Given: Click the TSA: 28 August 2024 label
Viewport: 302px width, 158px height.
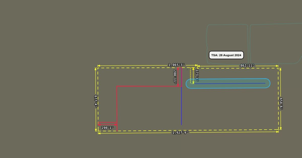Looking at the screenshot, I should tap(226, 55).
